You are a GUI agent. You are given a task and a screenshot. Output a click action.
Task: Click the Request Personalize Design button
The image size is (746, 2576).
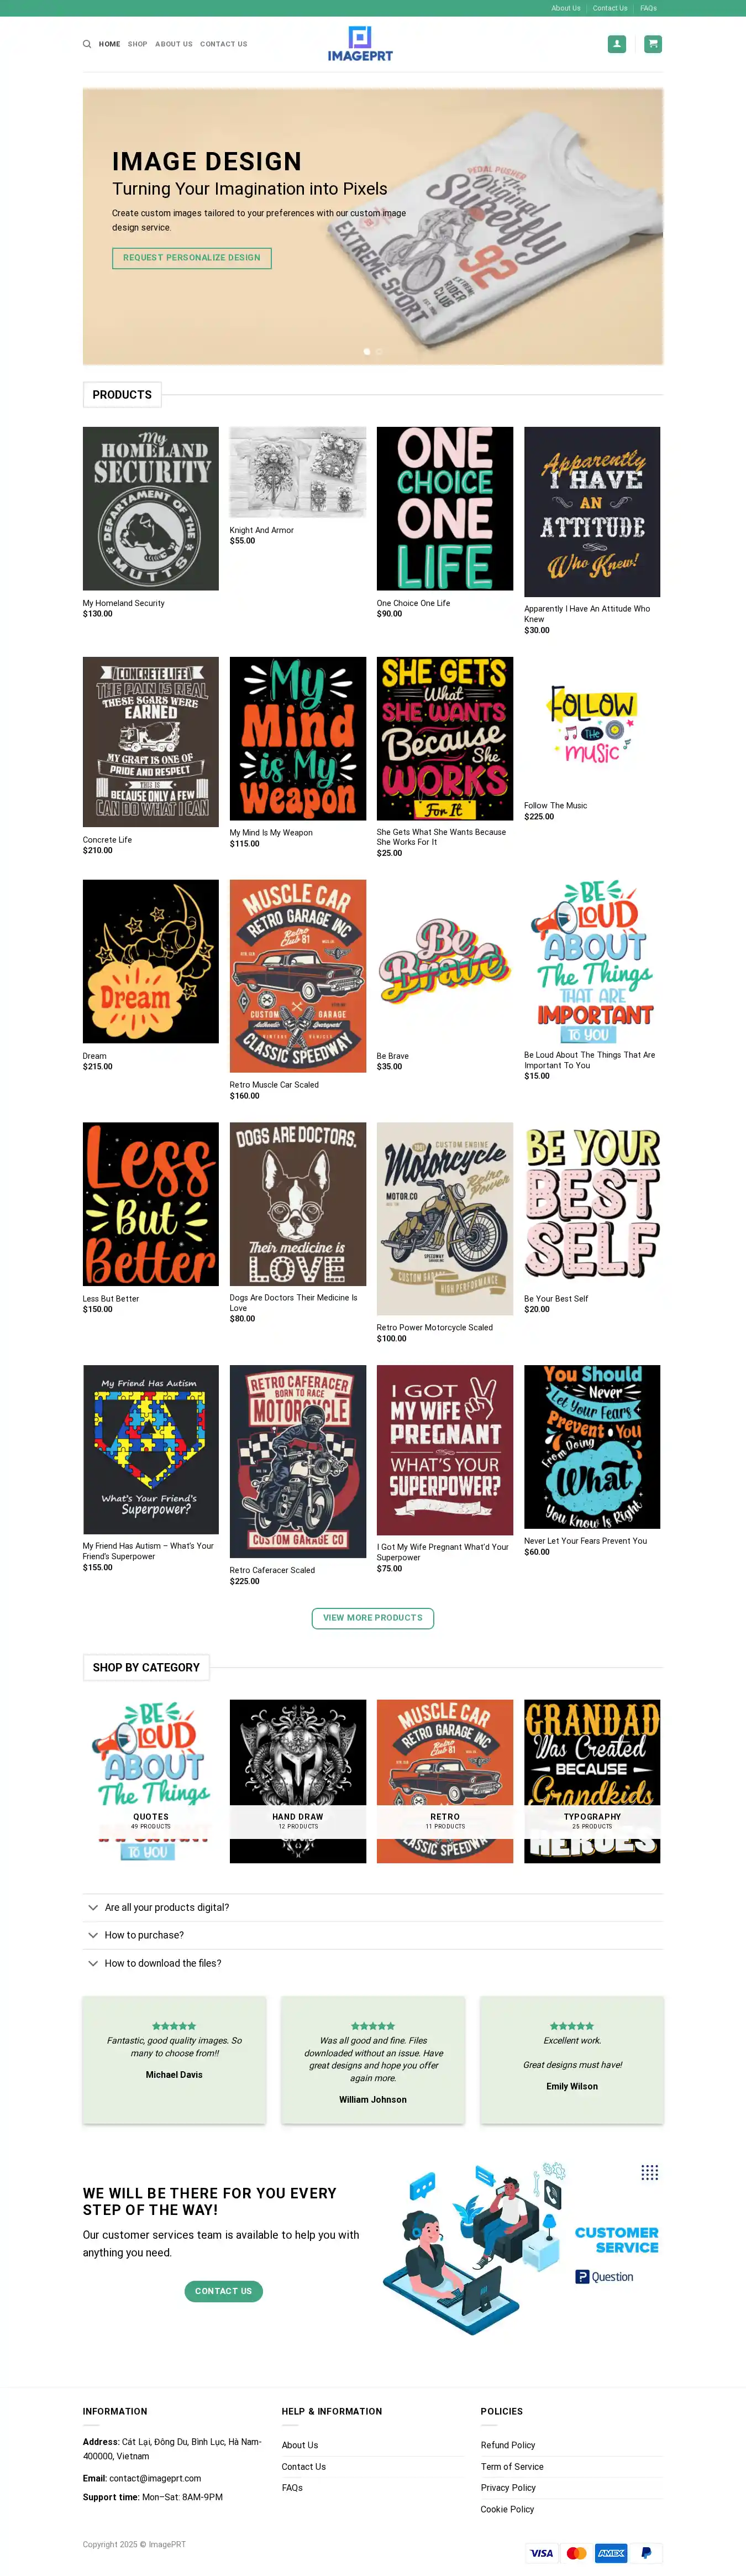click(x=192, y=258)
